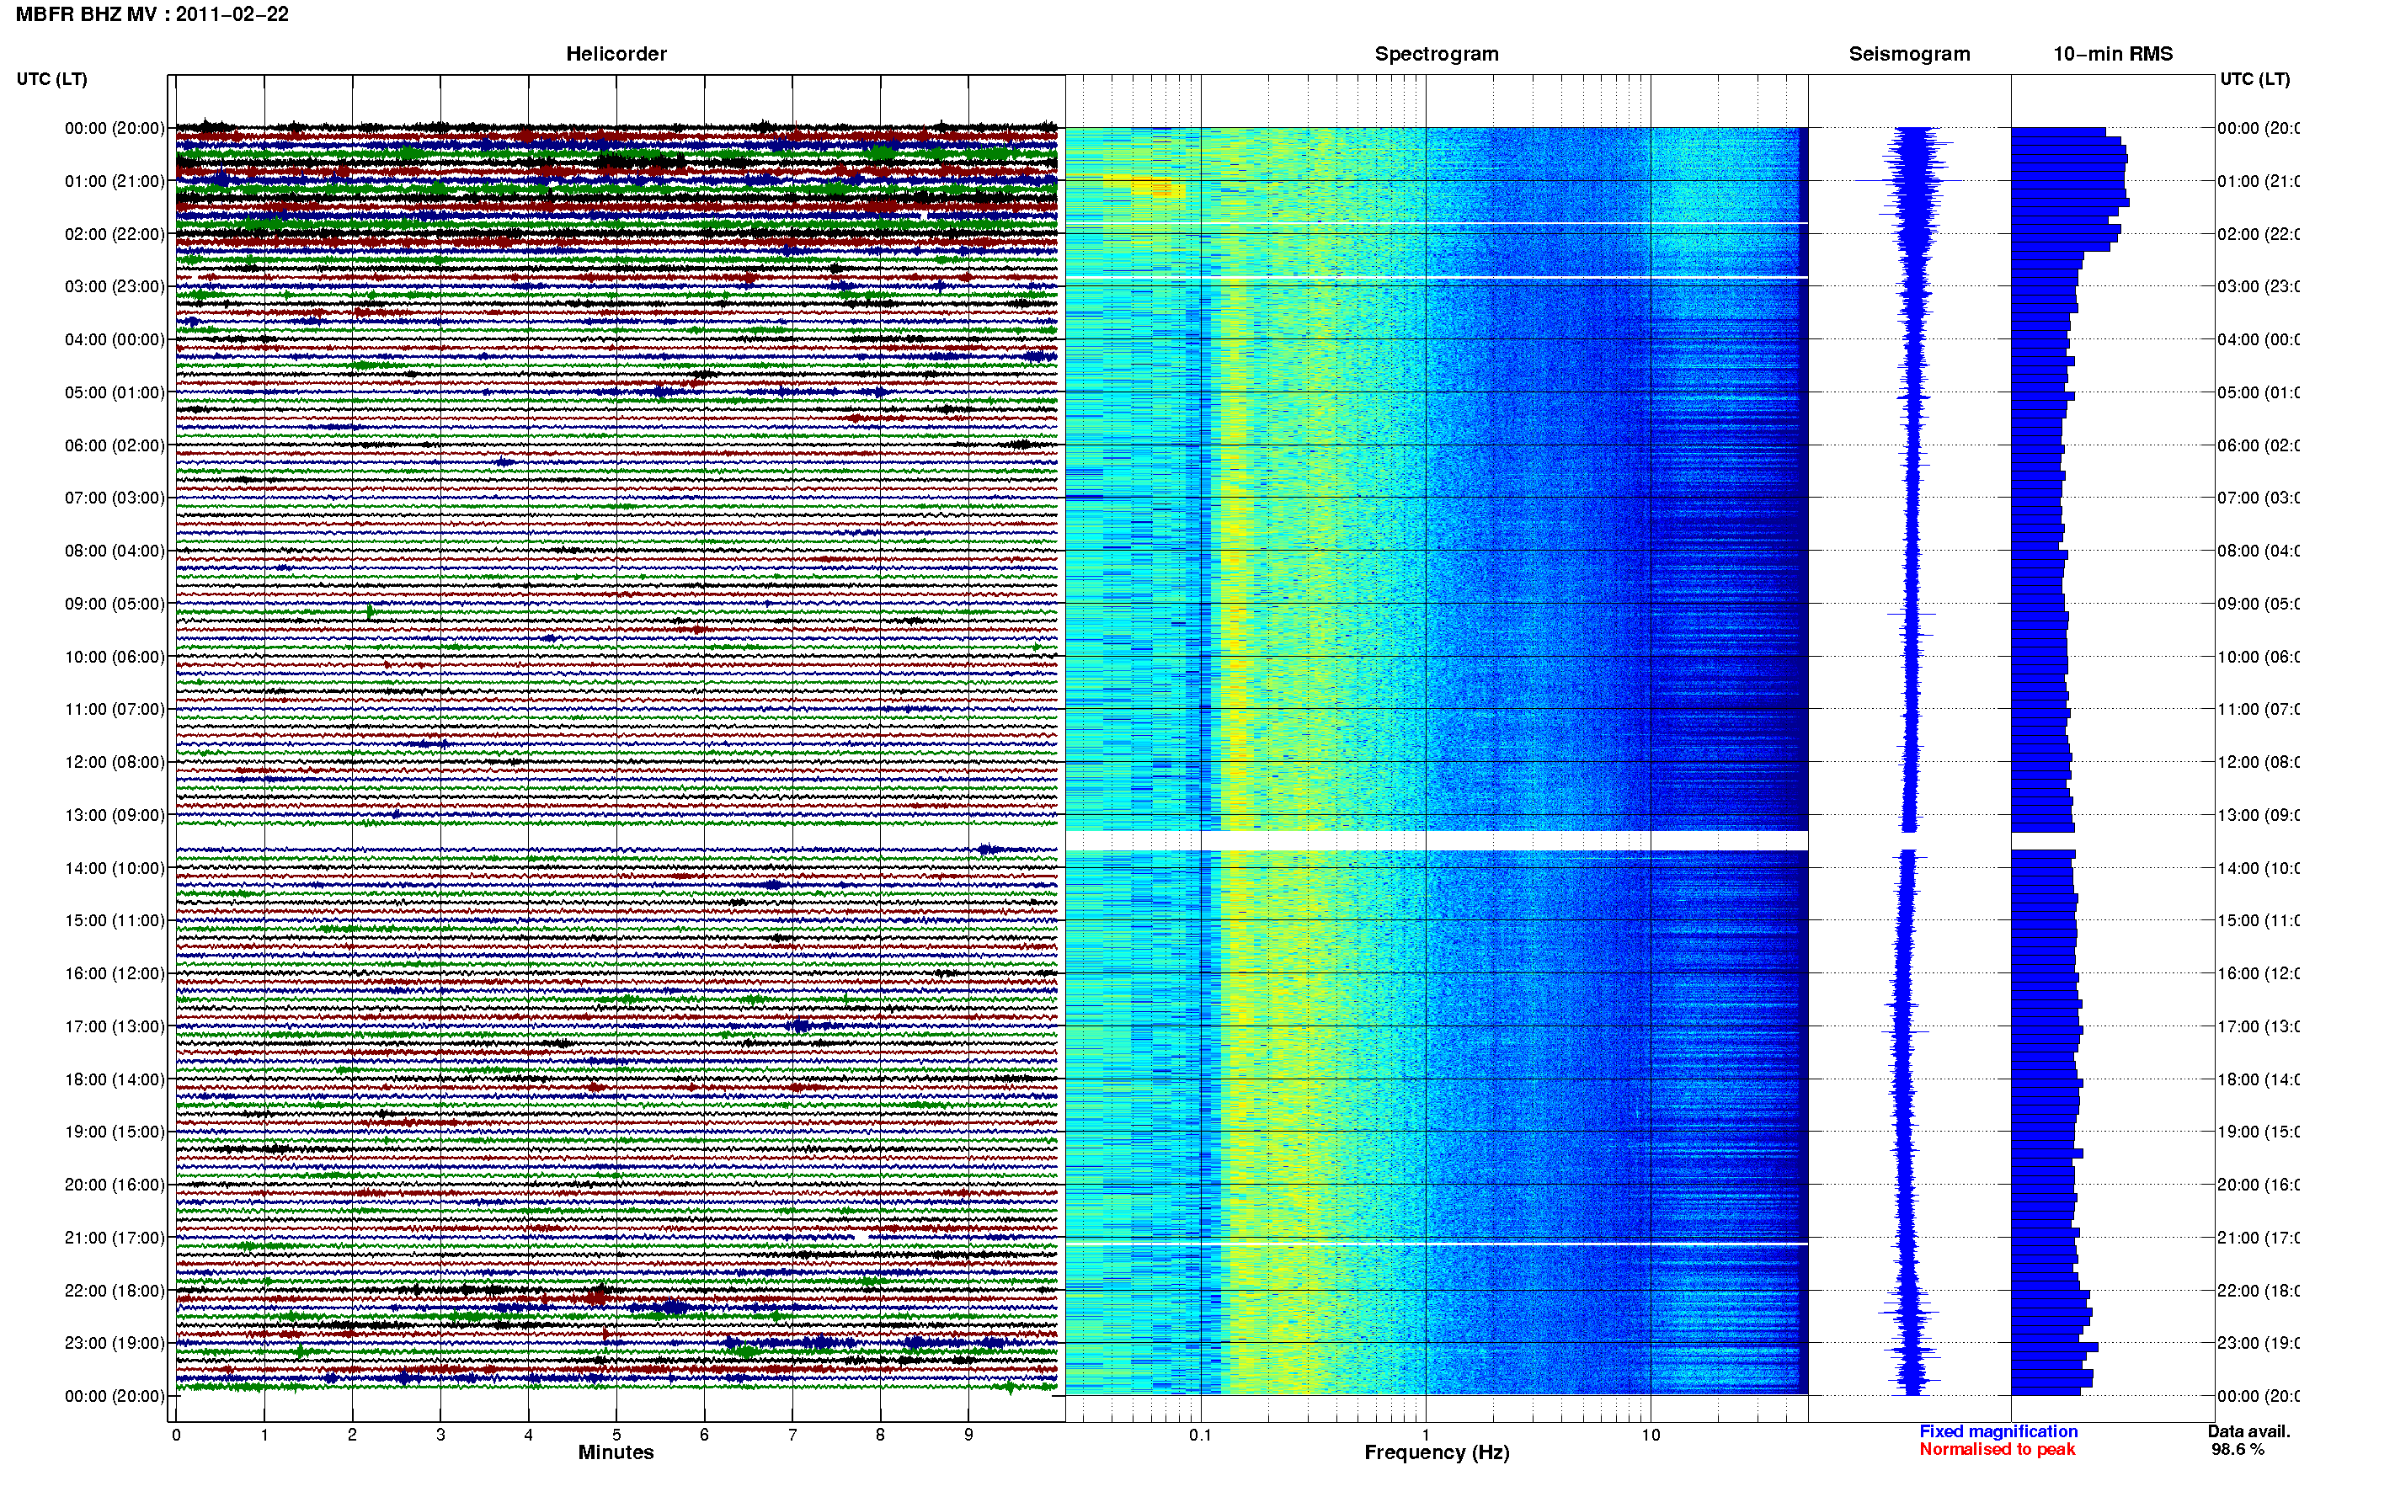The height and width of the screenshot is (1497, 2395).
Task: Click the '21:00 (17:00)' left-axis time label
Action: tap(115, 1238)
